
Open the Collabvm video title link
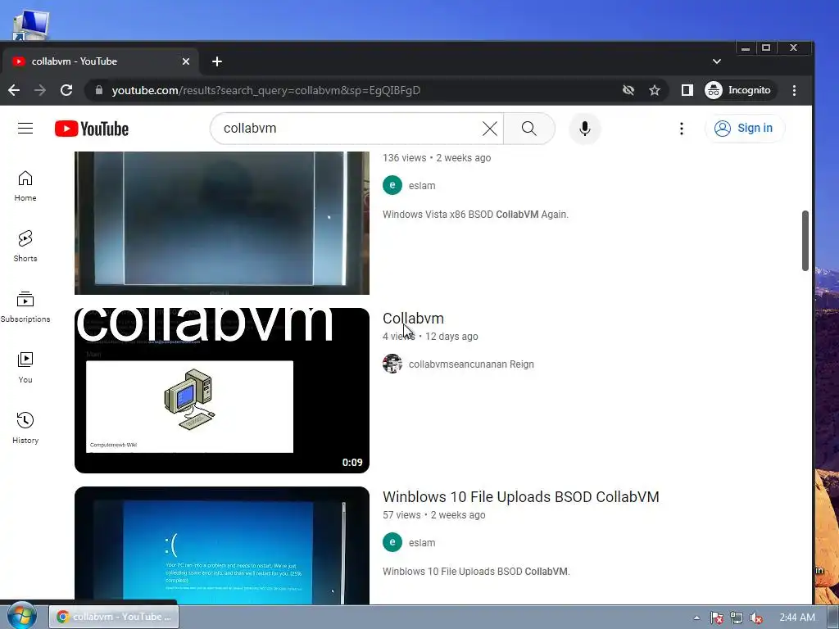click(413, 319)
